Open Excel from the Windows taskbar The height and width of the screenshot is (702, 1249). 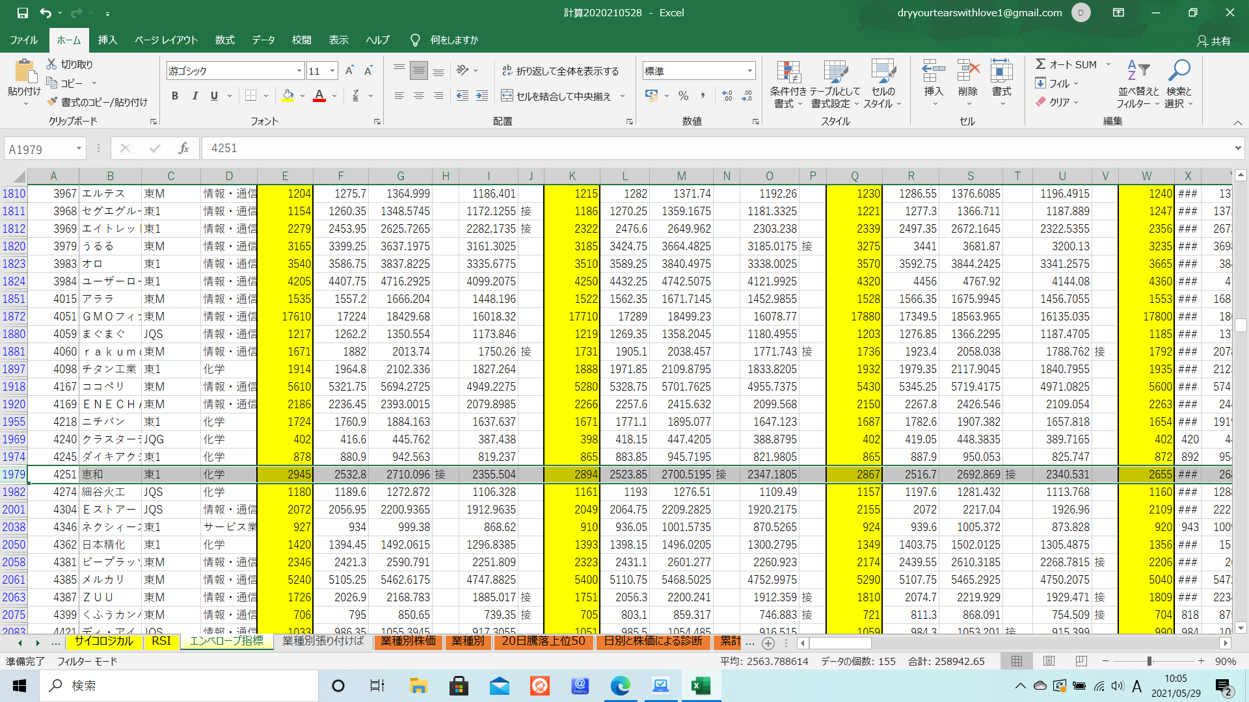point(701,686)
